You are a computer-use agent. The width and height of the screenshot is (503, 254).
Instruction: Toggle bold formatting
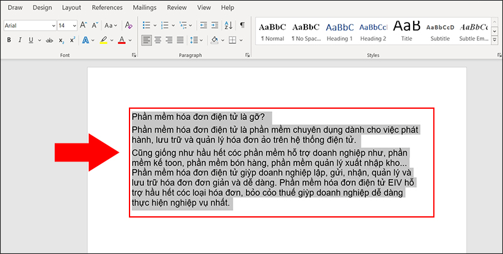pos(9,40)
